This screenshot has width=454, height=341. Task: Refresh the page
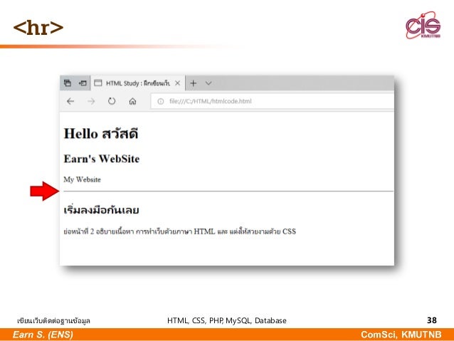click(112, 101)
